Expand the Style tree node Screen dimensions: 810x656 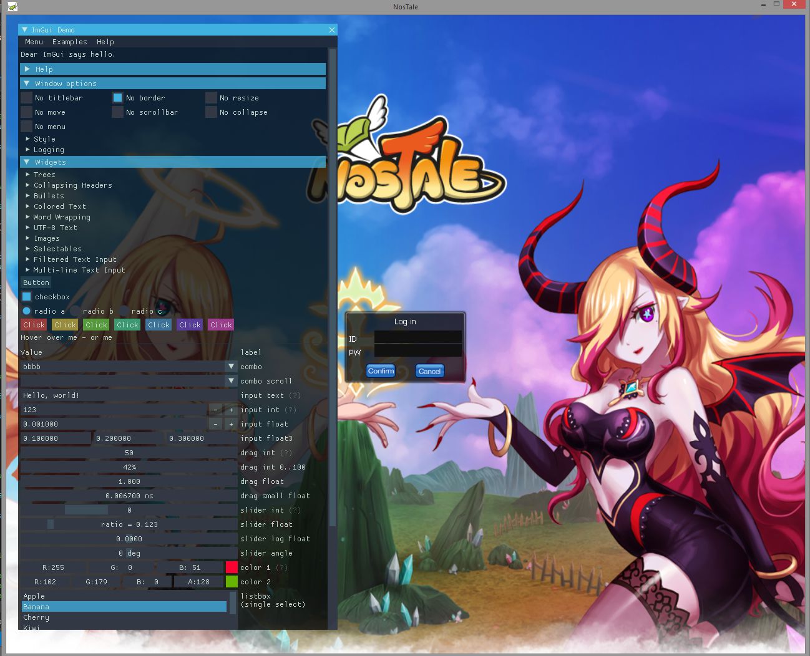point(40,139)
